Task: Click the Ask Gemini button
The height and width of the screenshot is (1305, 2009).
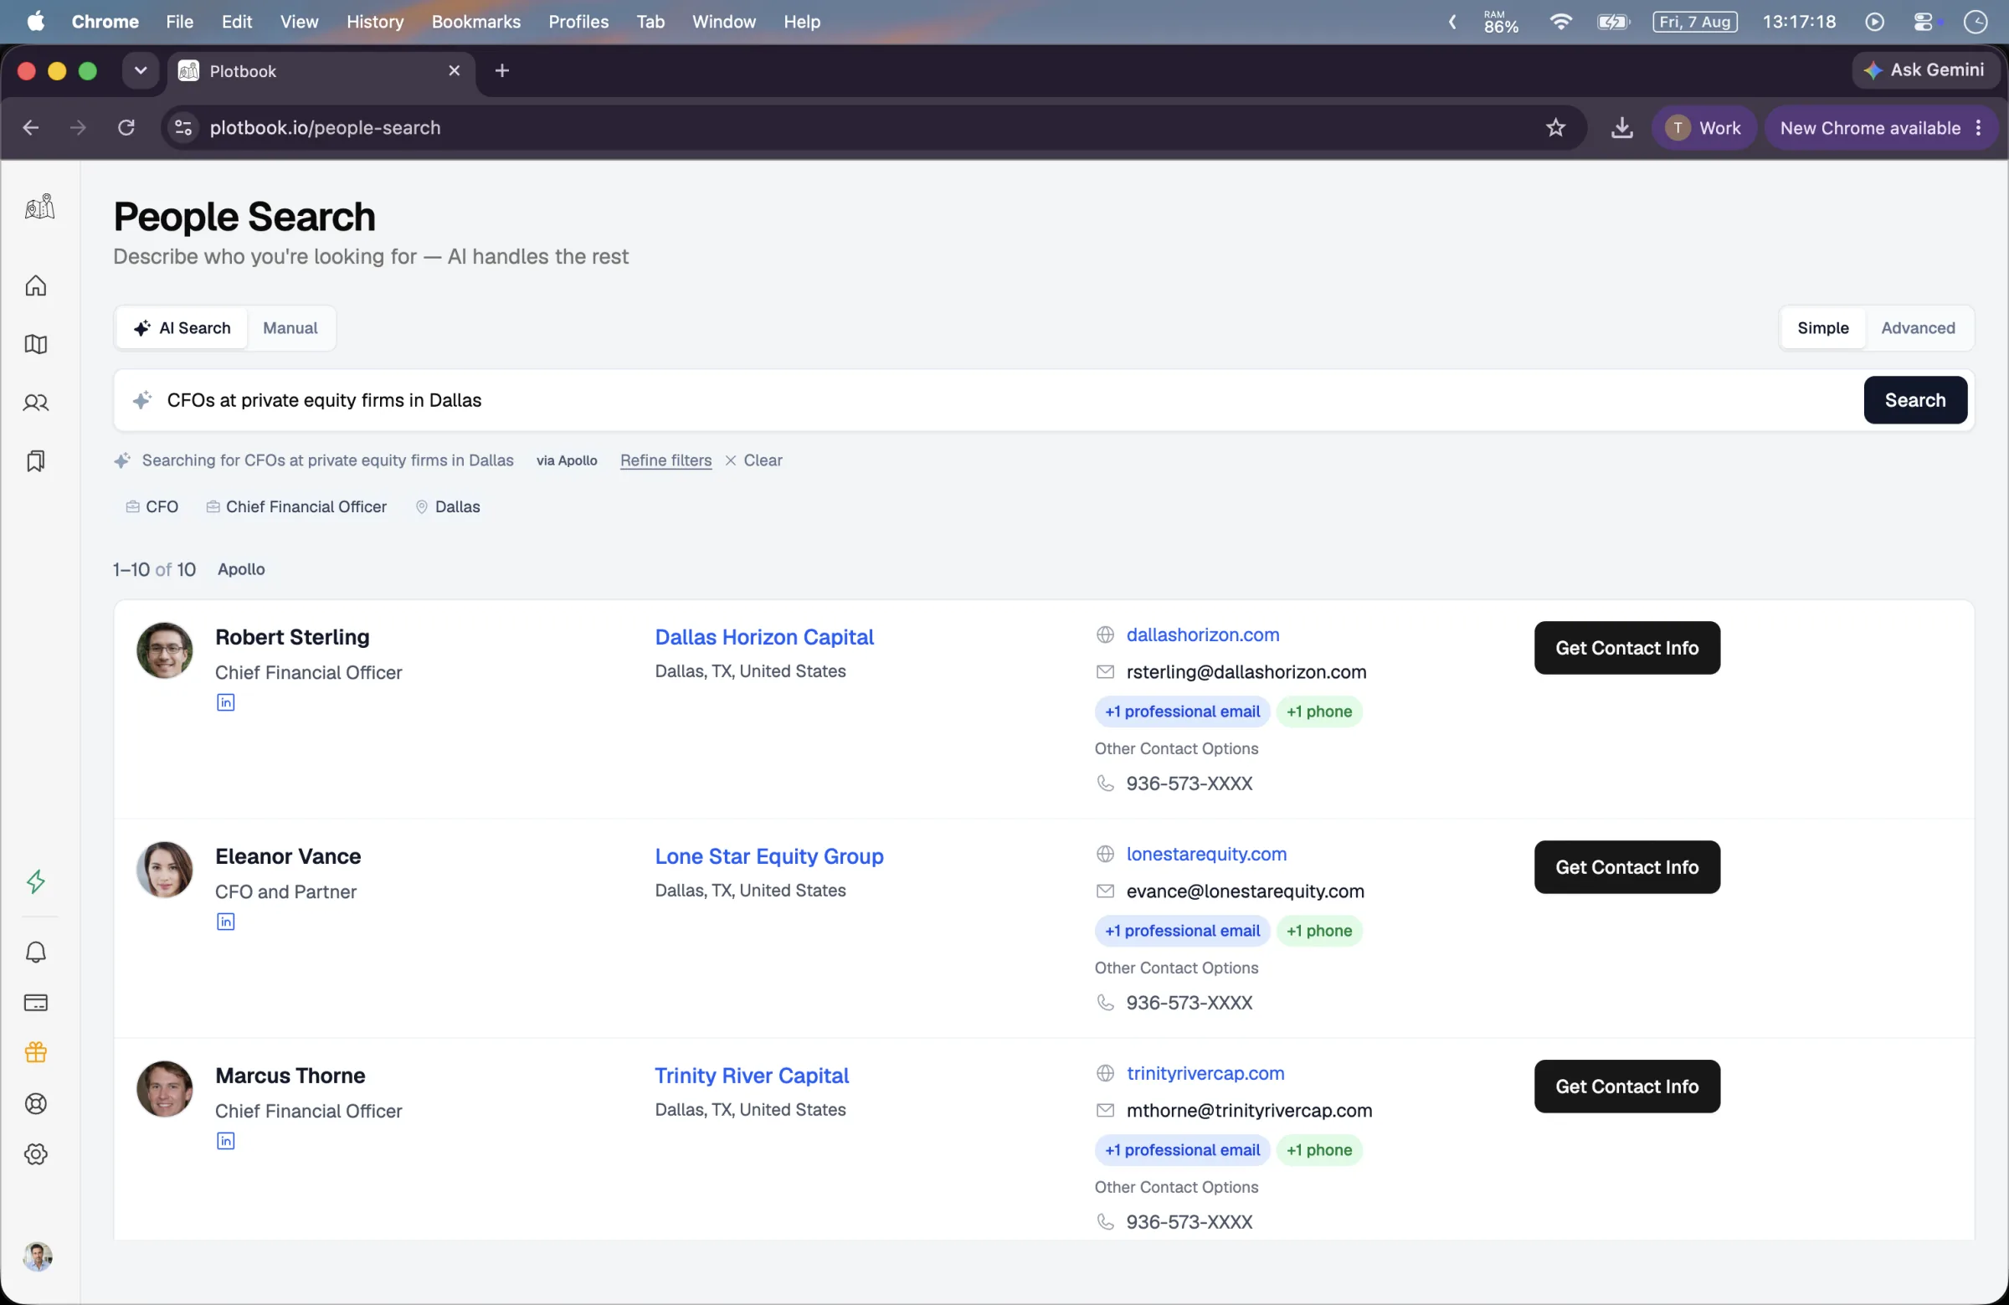Action: point(1925,70)
